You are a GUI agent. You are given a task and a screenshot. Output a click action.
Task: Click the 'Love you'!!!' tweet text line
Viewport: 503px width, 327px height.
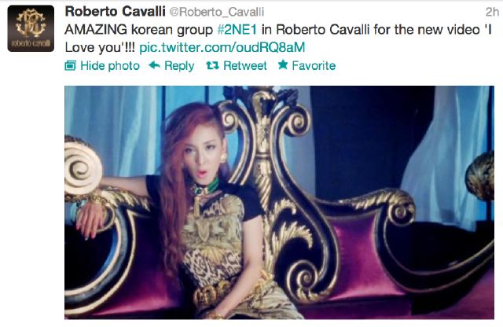100,47
